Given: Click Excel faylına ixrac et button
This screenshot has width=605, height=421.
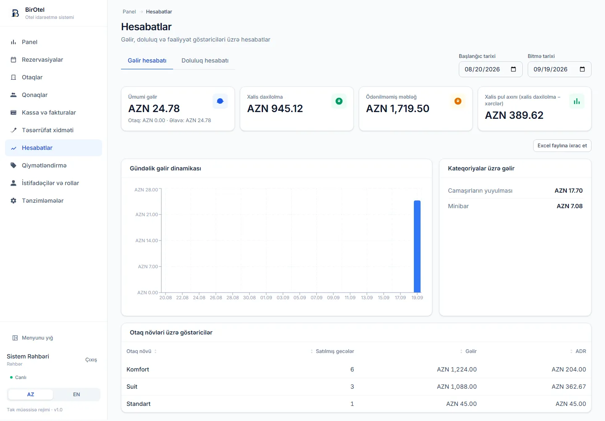Looking at the screenshot, I should [562, 146].
